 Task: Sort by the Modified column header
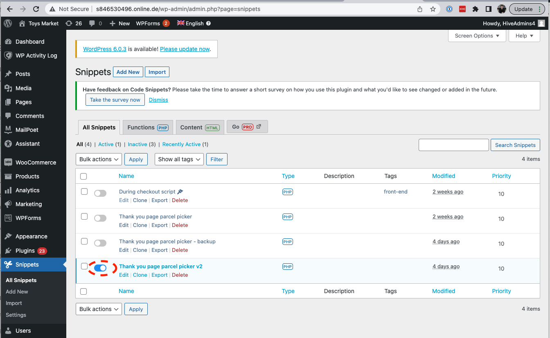point(444,176)
